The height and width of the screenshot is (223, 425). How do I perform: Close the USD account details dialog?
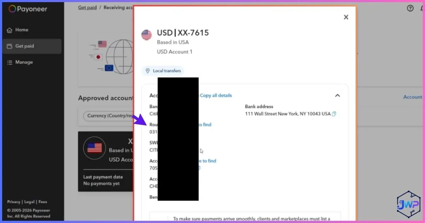[346, 17]
